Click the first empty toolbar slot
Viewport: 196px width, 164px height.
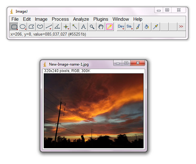[164, 27]
